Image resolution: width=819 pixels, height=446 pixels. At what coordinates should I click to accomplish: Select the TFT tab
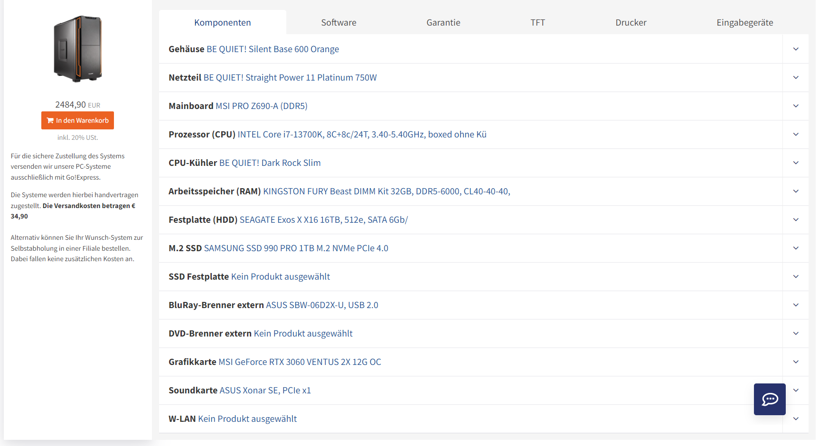[538, 22]
